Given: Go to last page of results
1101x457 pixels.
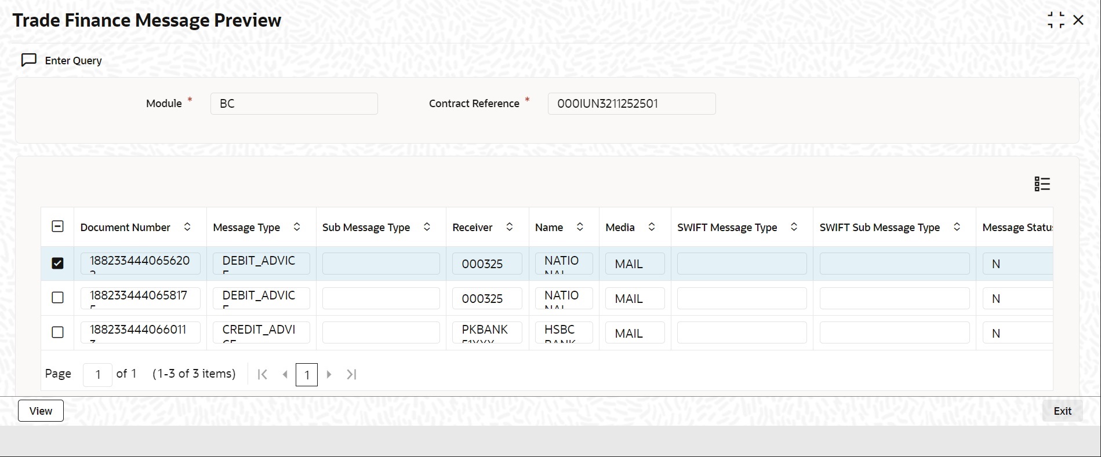Looking at the screenshot, I should pos(351,374).
